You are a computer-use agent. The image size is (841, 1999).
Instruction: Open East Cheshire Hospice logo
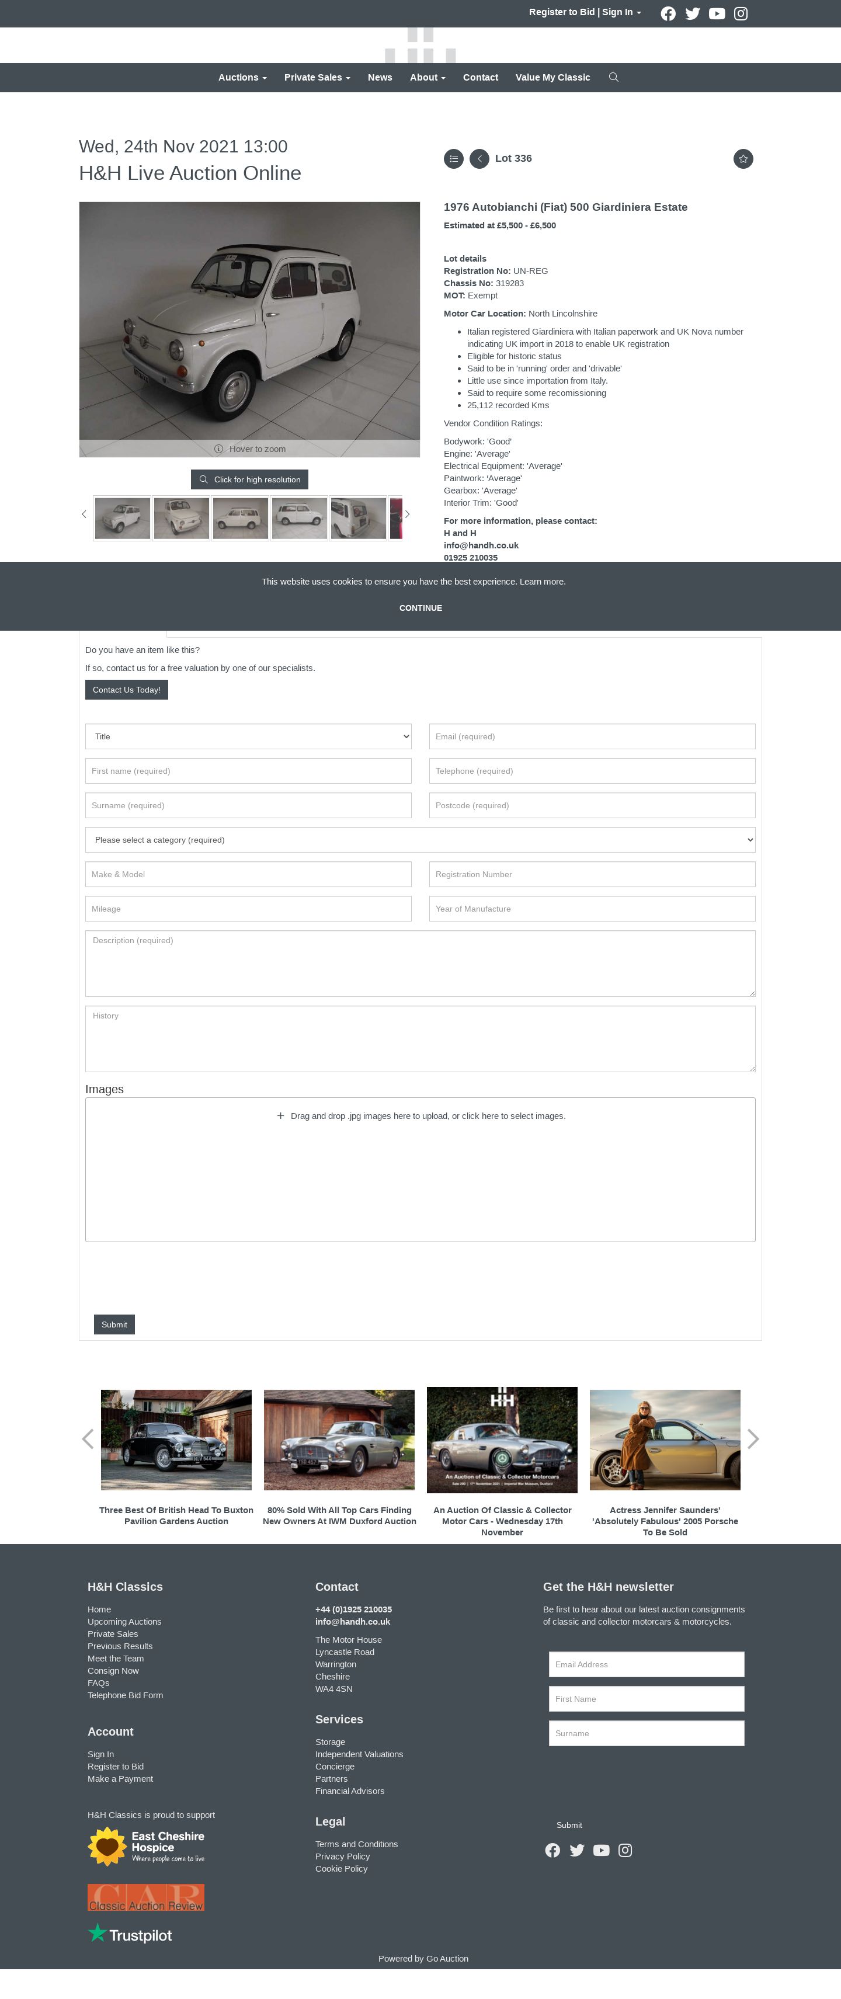pyautogui.click(x=146, y=1846)
